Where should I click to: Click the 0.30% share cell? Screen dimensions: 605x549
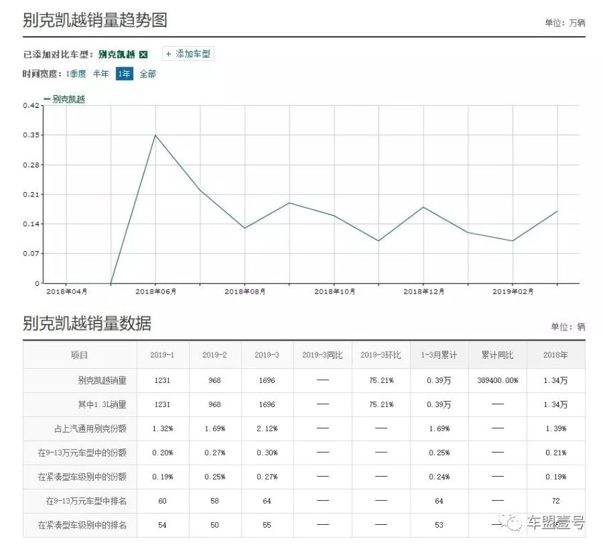point(267,453)
